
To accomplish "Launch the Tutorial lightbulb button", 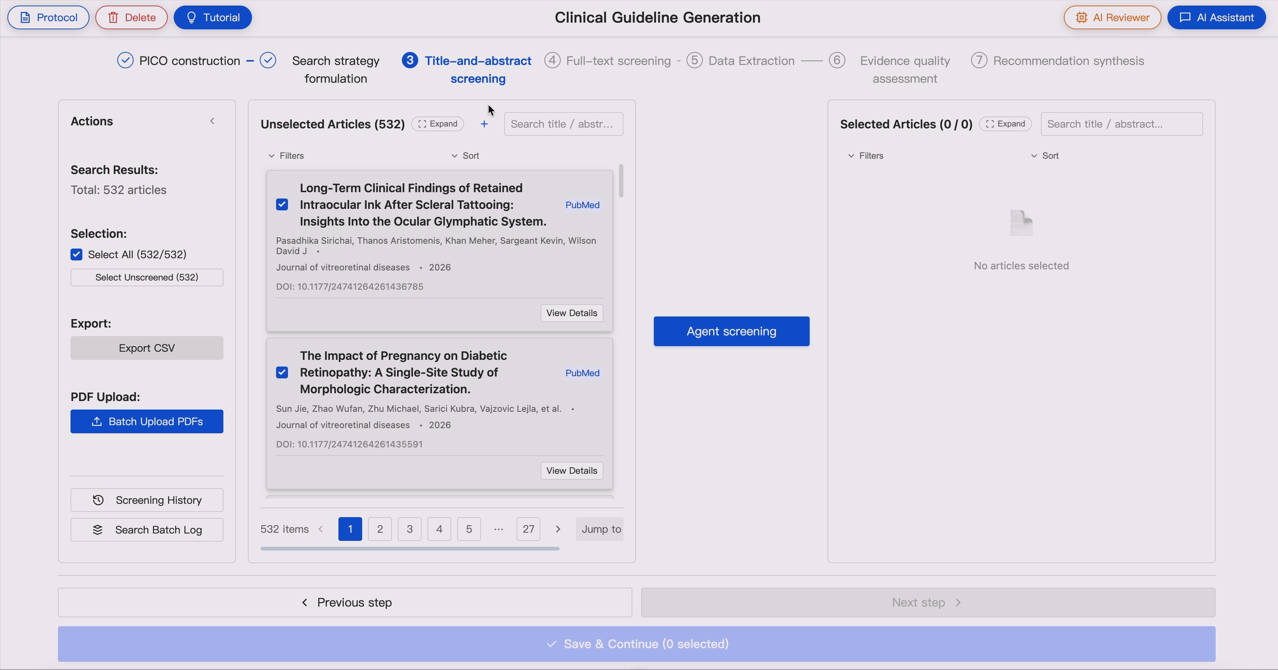I will coord(213,17).
